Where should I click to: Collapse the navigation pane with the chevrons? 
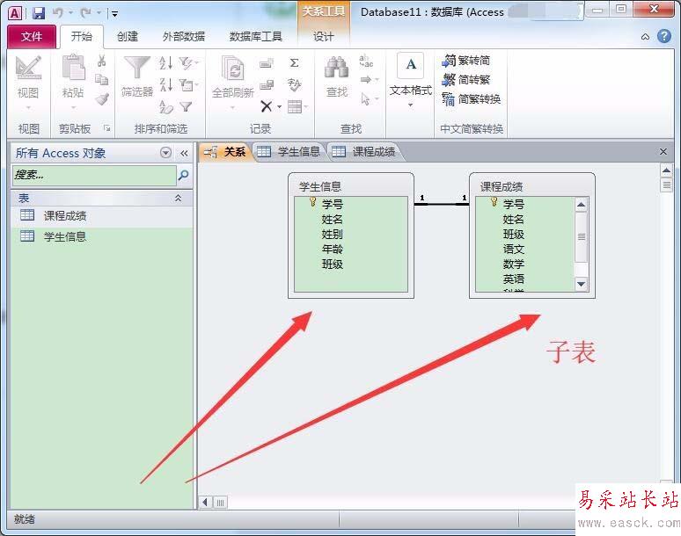coord(184,153)
